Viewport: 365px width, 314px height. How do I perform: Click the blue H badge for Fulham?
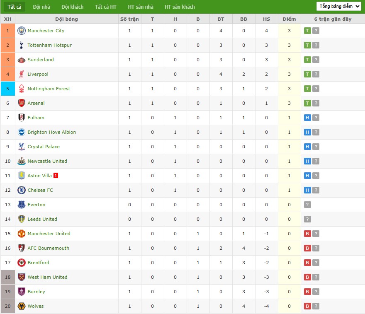point(307,118)
